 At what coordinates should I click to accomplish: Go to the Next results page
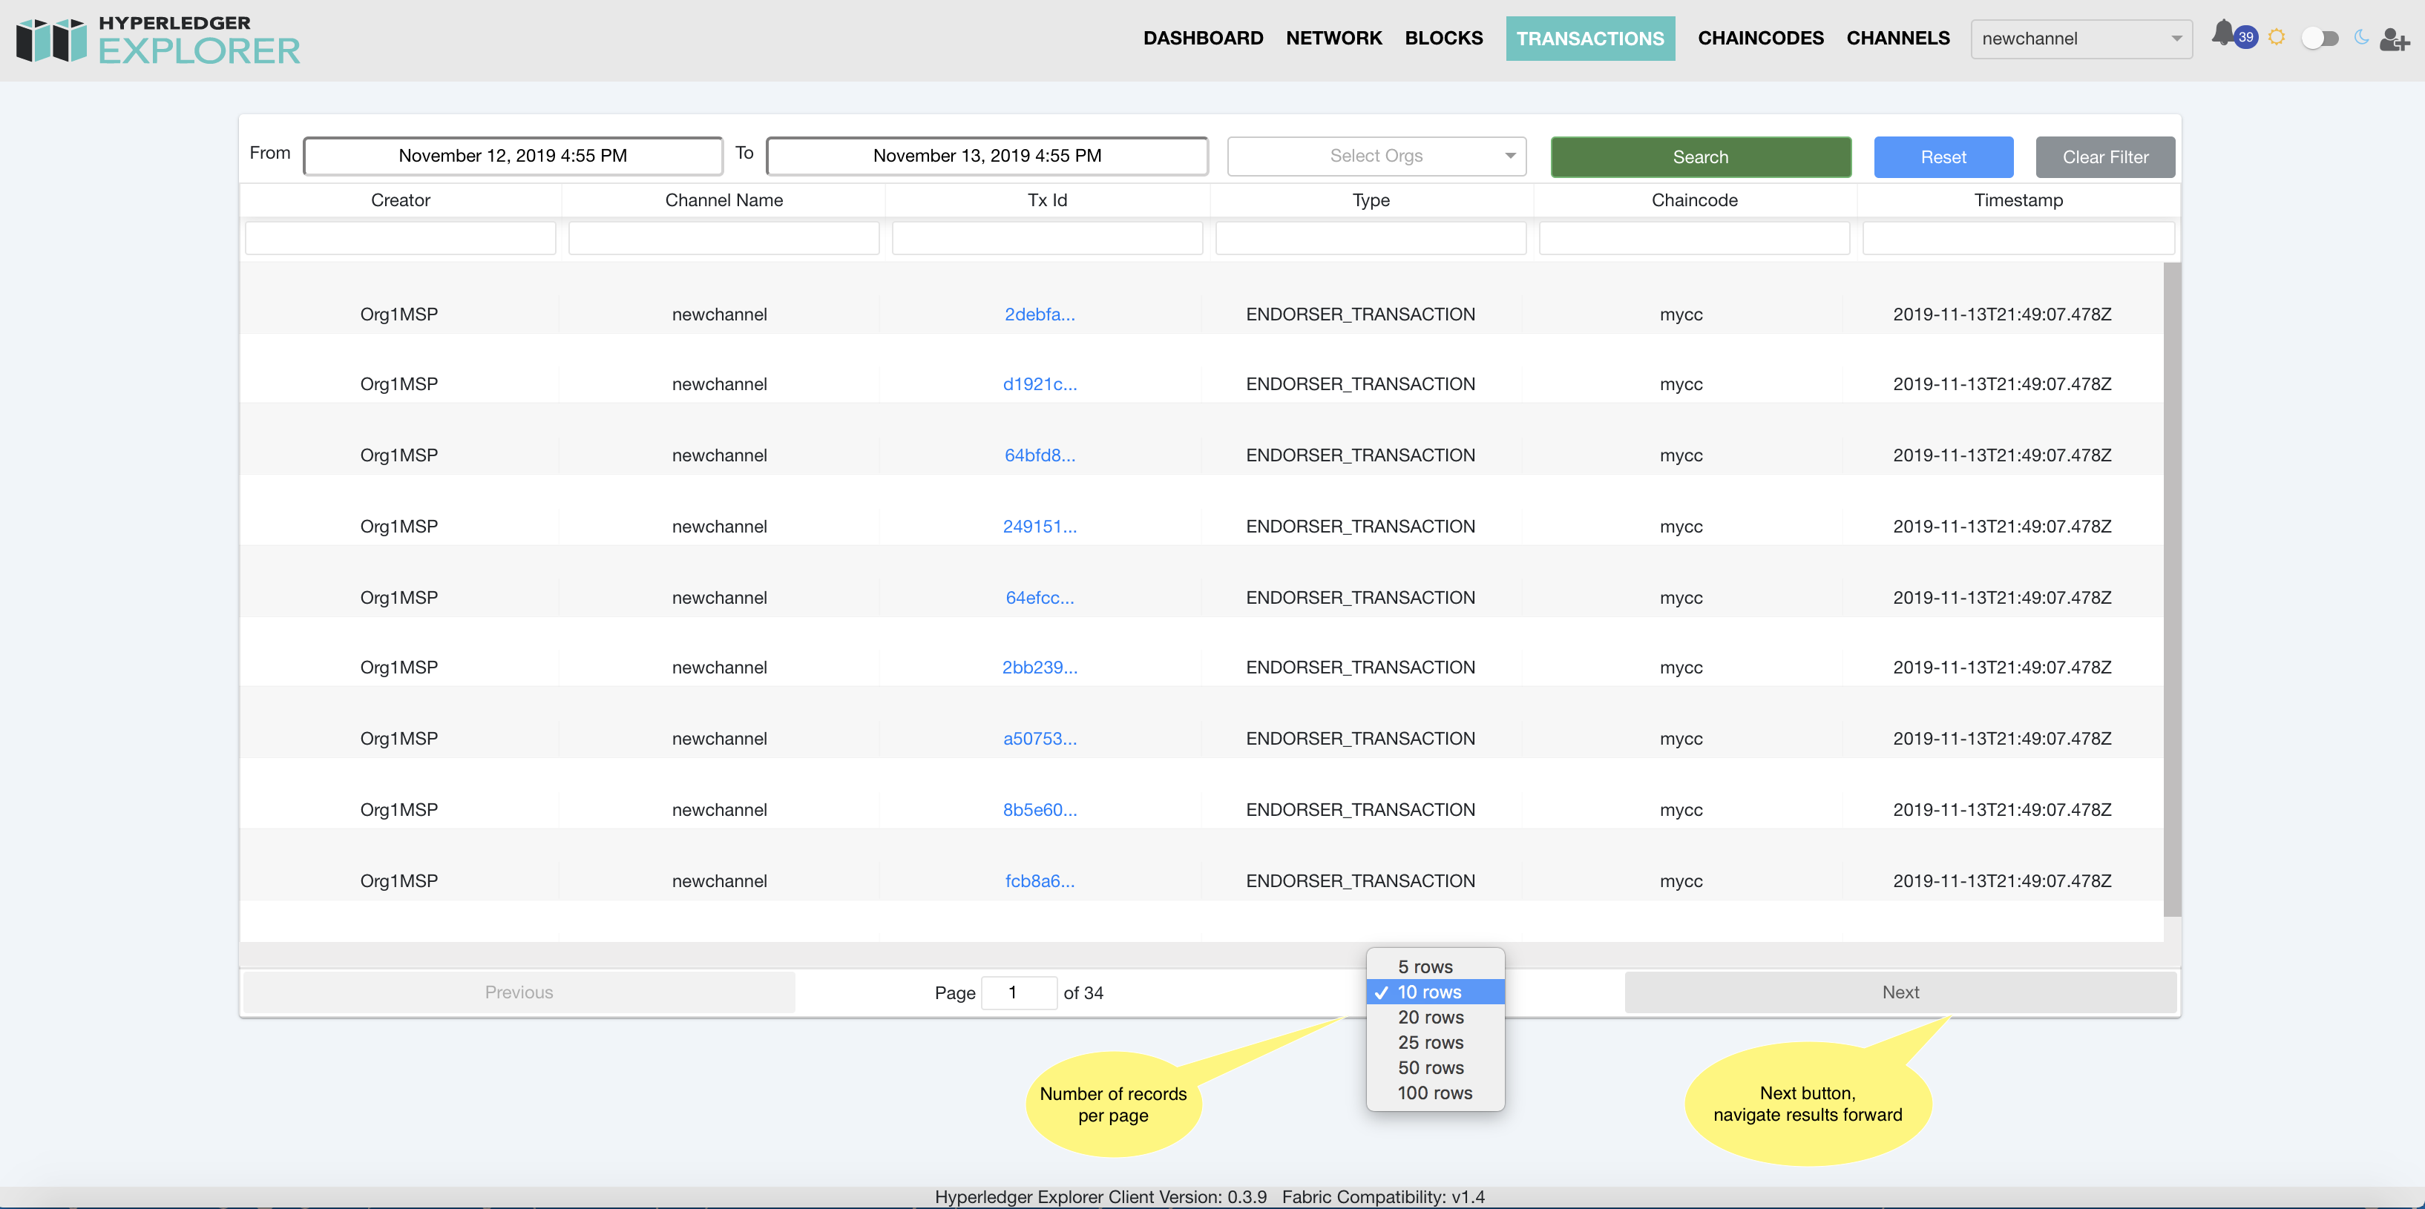pyautogui.click(x=1900, y=992)
